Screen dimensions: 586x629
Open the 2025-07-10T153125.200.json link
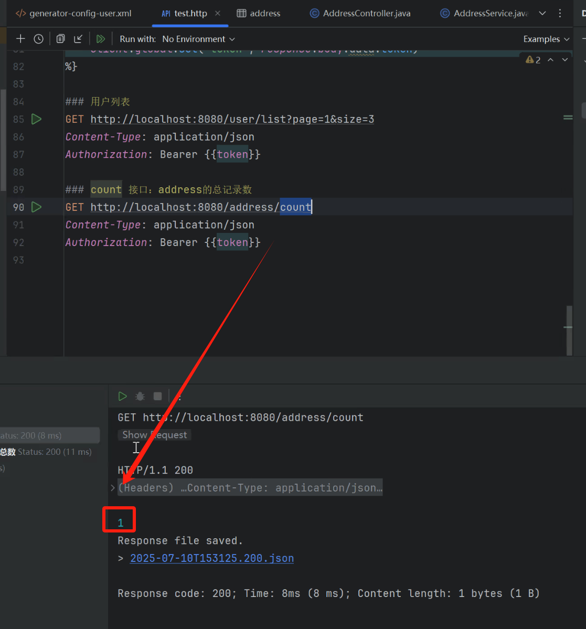tap(212, 558)
